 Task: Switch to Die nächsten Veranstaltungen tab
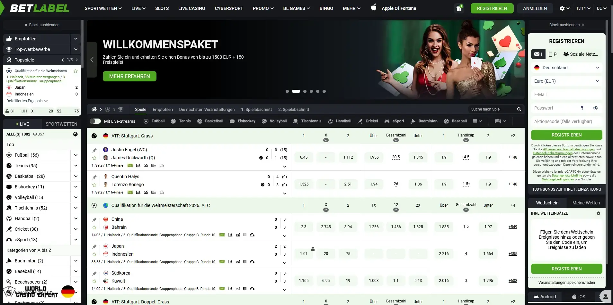(207, 109)
